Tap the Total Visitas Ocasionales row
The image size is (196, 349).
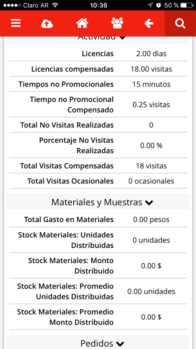coord(98,181)
